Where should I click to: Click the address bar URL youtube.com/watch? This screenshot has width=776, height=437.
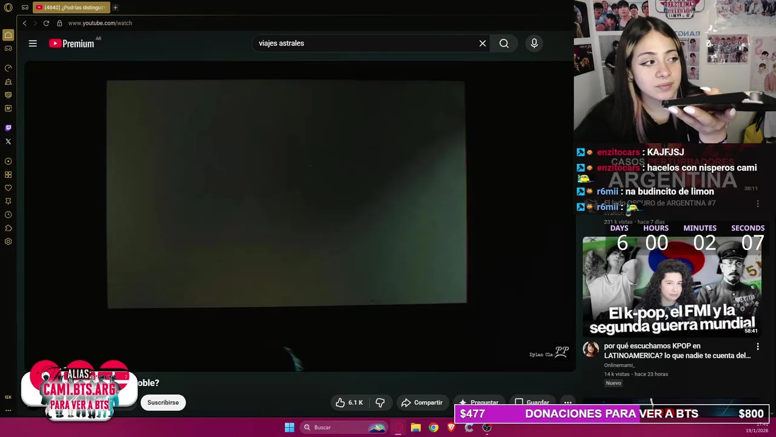click(100, 23)
